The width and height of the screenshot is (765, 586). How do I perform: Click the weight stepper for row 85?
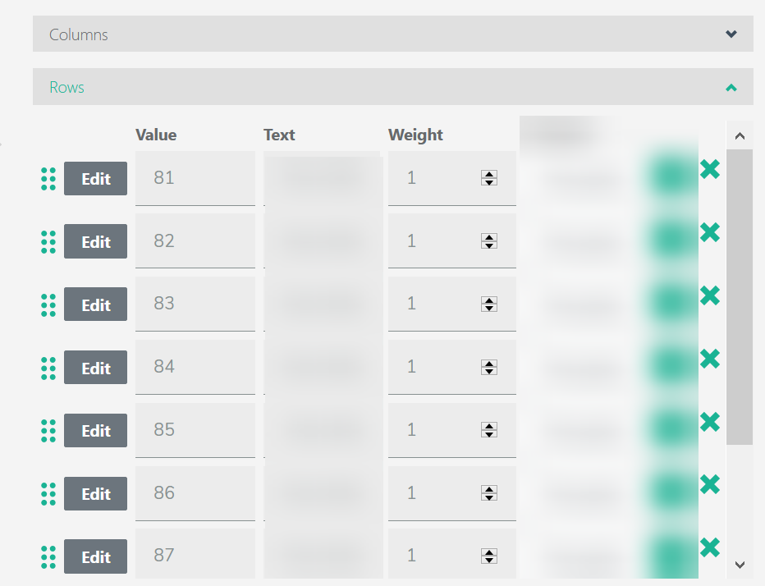[x=489, y=430]
